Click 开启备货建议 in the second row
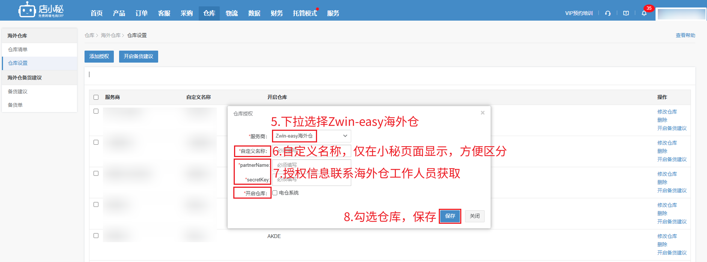The image size is (707, 262). (x=672, y=159)
